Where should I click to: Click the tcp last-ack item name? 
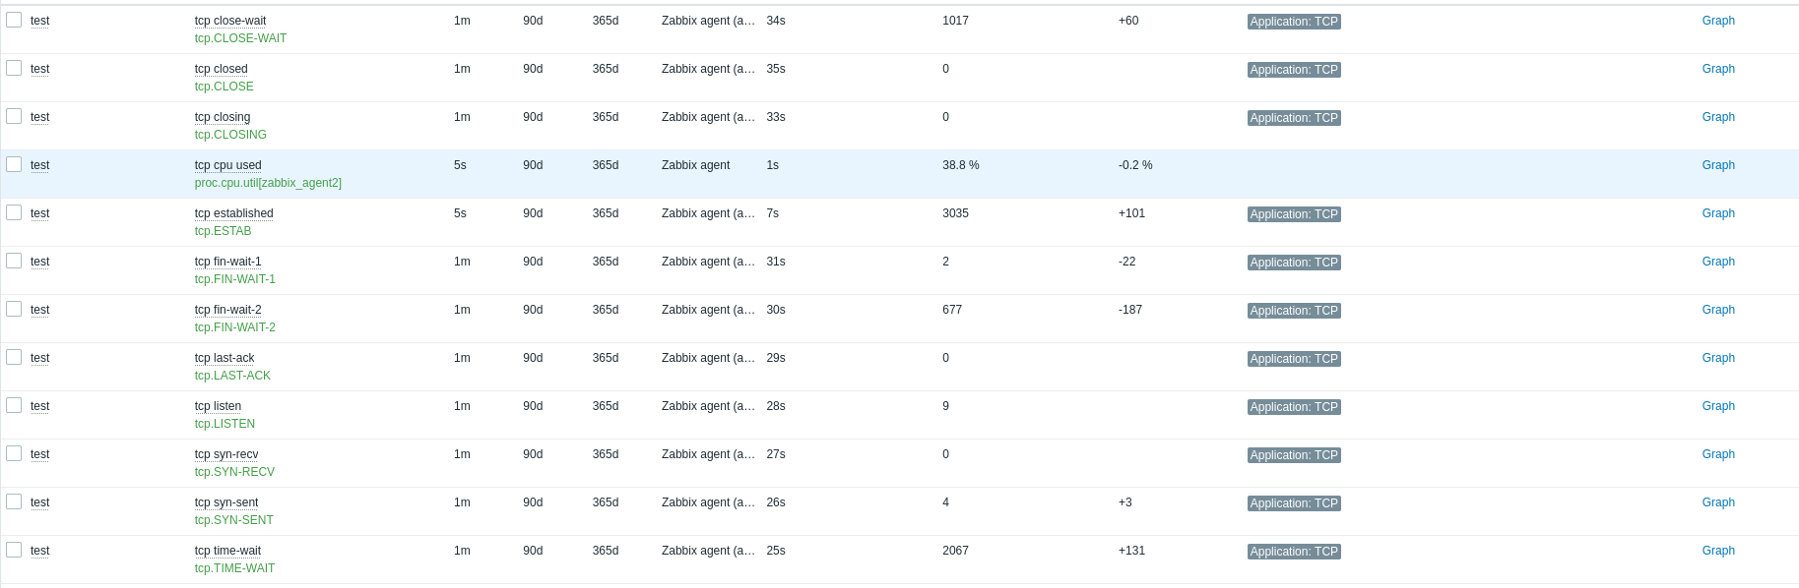225,358
